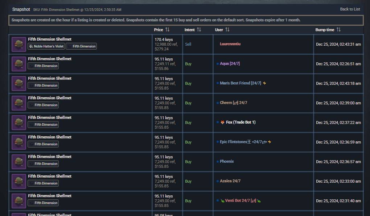
Task: Open the Shellmet thumbnail in Fox (Trade Bot 1) row
Action: (x=19, y=122)
